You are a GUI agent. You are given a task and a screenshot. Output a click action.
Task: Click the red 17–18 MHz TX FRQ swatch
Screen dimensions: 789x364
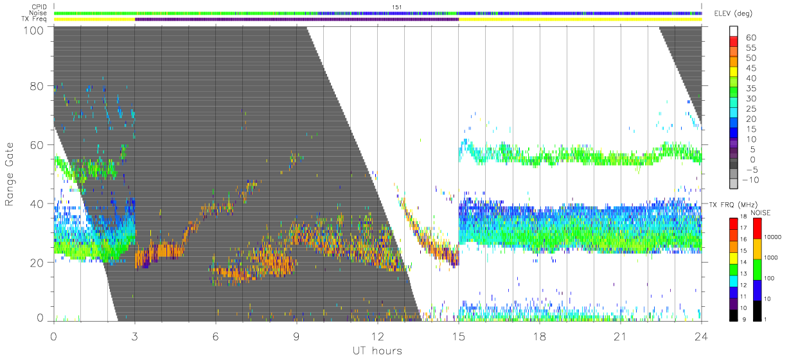pos(734,223)
